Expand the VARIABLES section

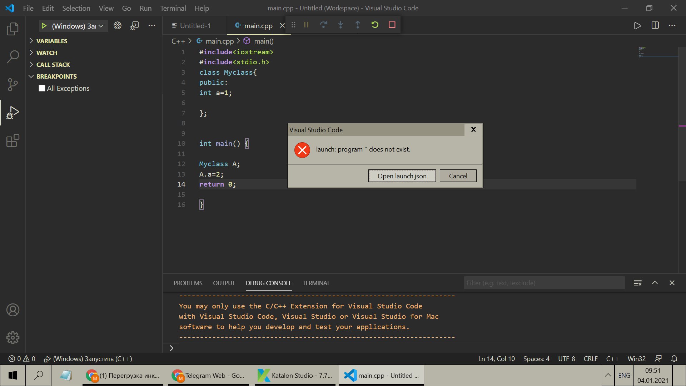tap(52, 41)
